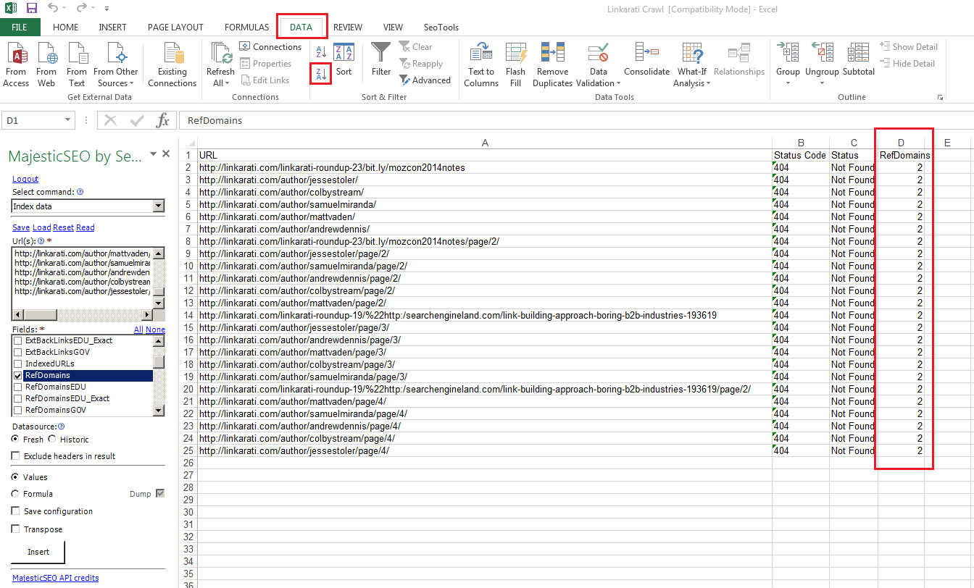Open Existing Connections
Viewport: 974px width, 588px height.
click(x=172, y=54)
